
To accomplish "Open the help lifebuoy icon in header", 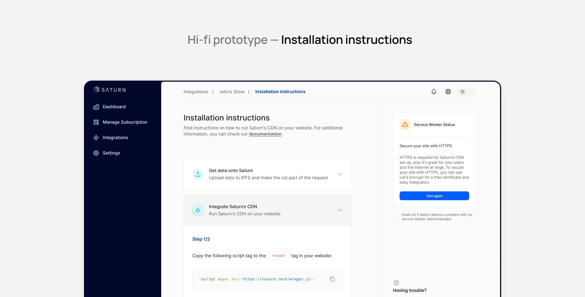I will point(448,92).
